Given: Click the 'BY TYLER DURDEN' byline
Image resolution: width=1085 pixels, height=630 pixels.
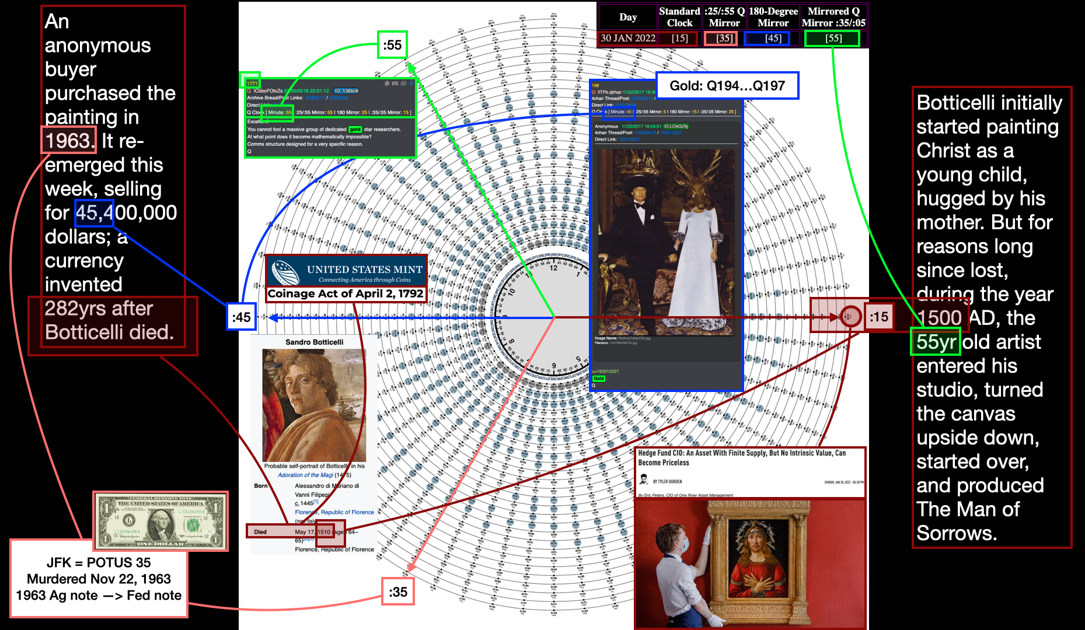Looking at the screenshot, I should [667, 482].
